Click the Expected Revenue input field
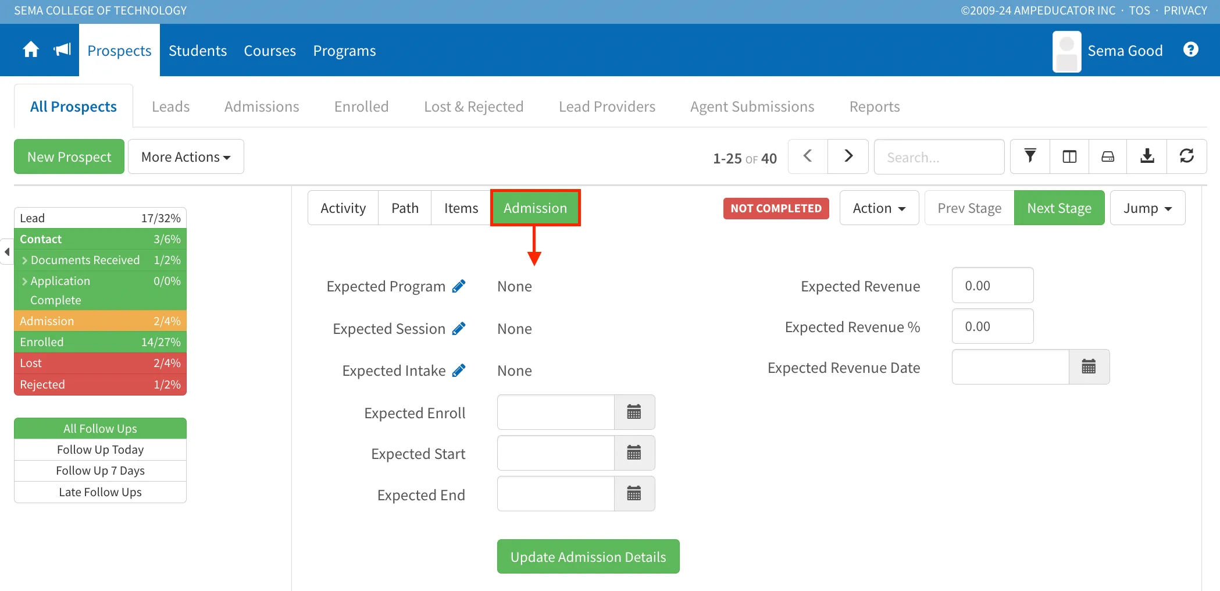Screen dimensions: 1220x591 [x=993, y=285]
